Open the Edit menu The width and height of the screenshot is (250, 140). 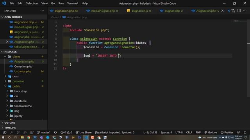(20, 3)
